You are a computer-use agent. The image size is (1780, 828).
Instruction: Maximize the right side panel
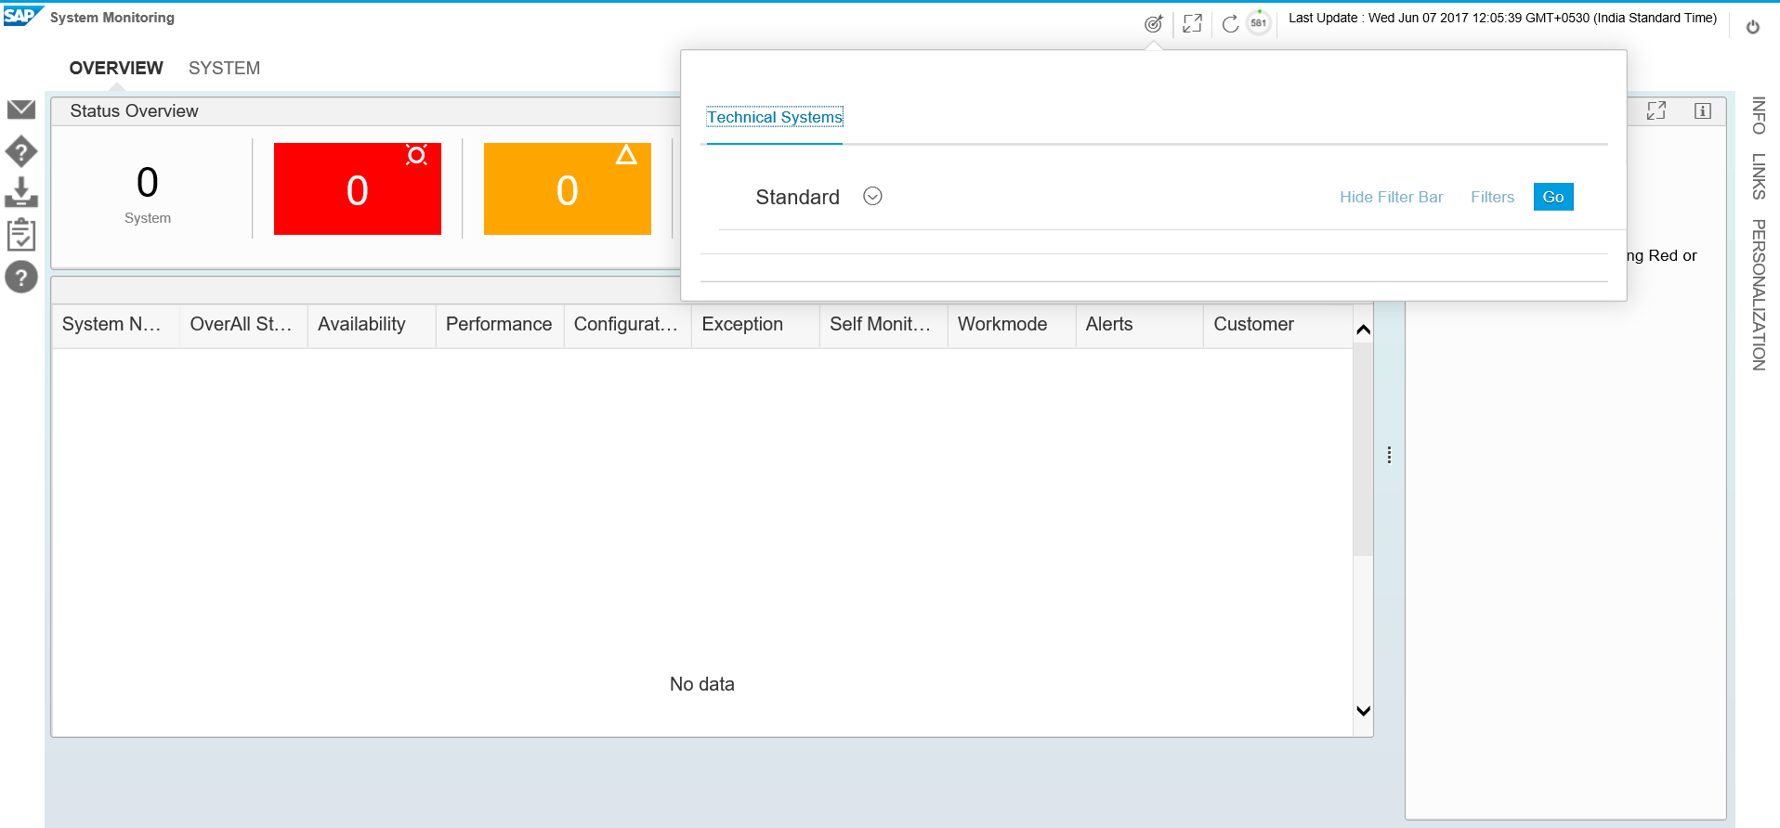click(x=1656, y=110)
